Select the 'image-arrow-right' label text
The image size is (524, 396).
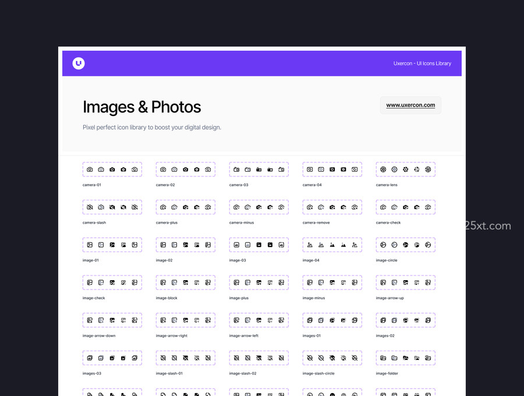[x=172, y=336]
